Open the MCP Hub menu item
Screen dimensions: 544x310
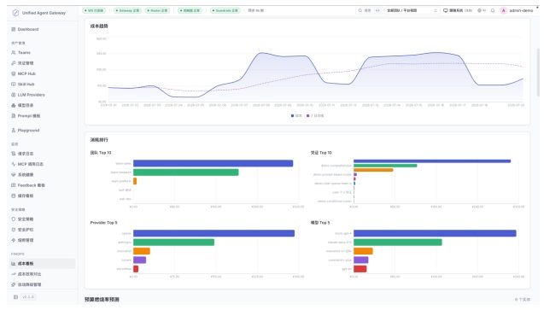pos(43,73)
